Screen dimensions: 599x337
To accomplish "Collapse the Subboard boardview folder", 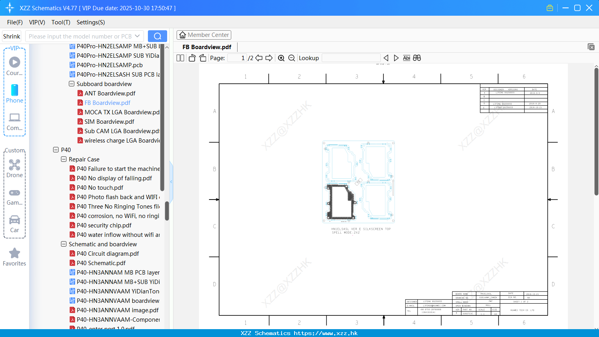I will (x=72, y=84).
